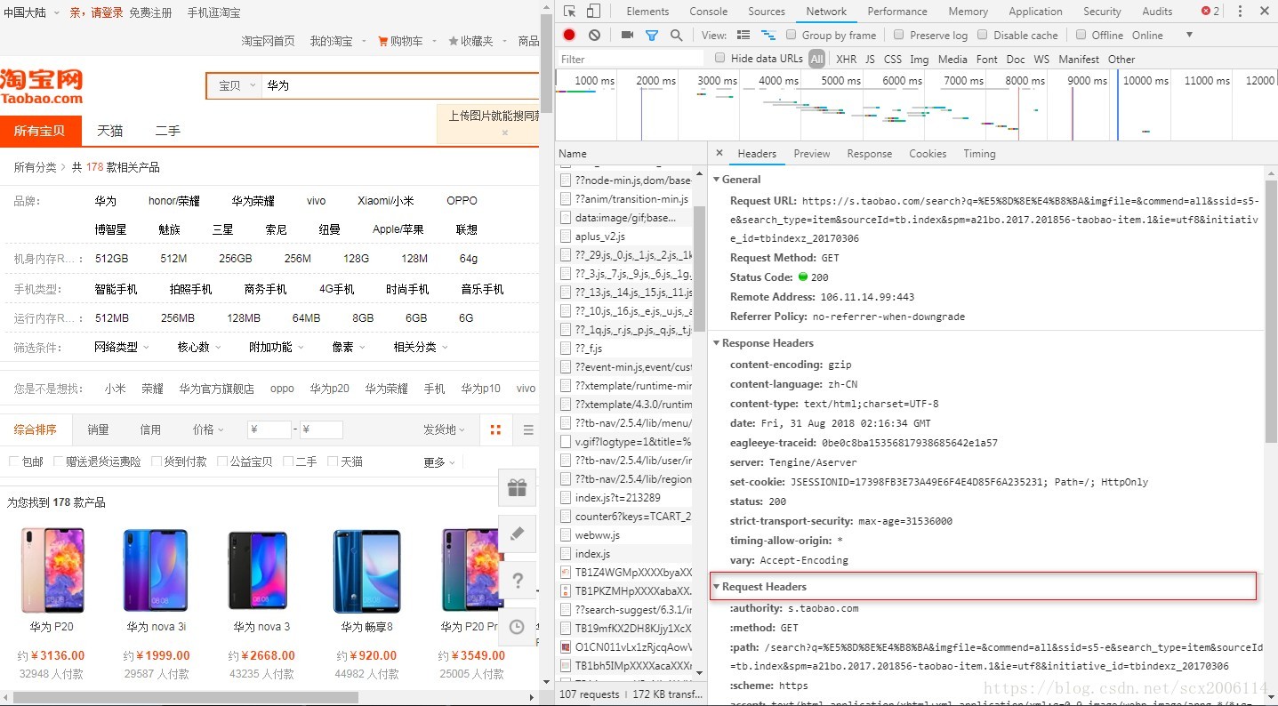Open the 天猫 results tab

tap(110, 131)
